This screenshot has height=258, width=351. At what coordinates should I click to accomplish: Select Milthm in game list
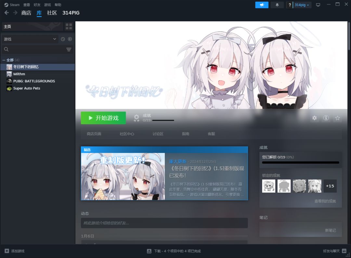click(37, 74)
